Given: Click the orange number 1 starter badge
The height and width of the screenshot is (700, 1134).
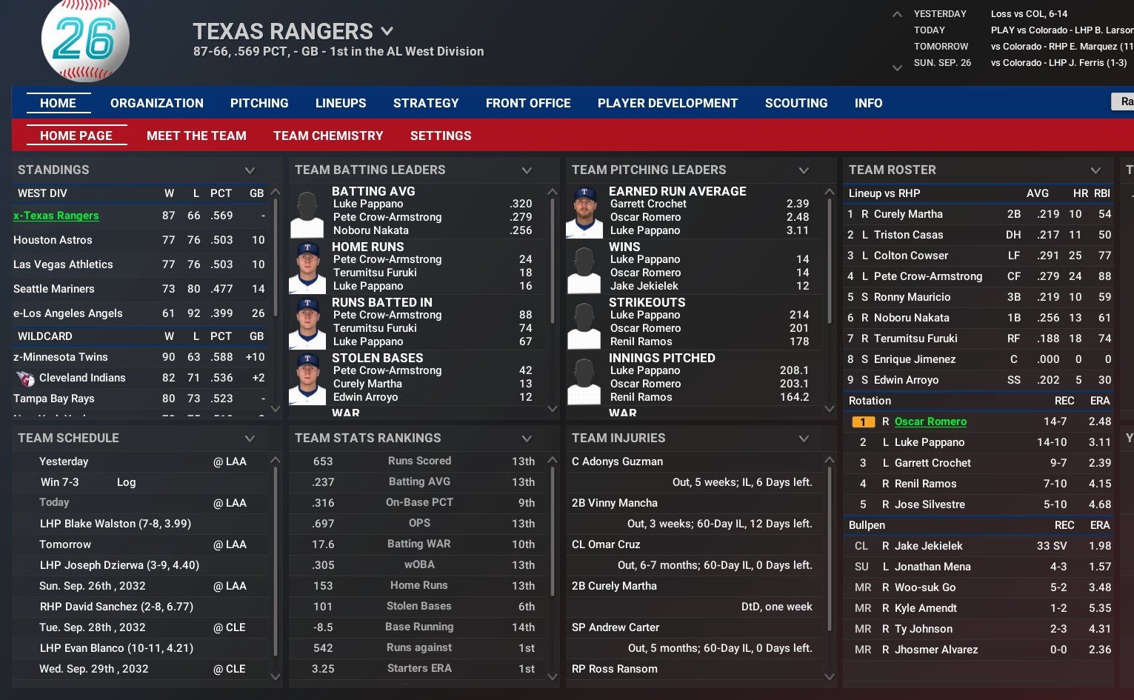Looking at the screenshot, I should coord(864,422).
